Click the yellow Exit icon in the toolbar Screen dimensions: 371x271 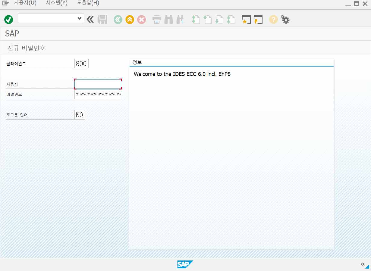130,19
